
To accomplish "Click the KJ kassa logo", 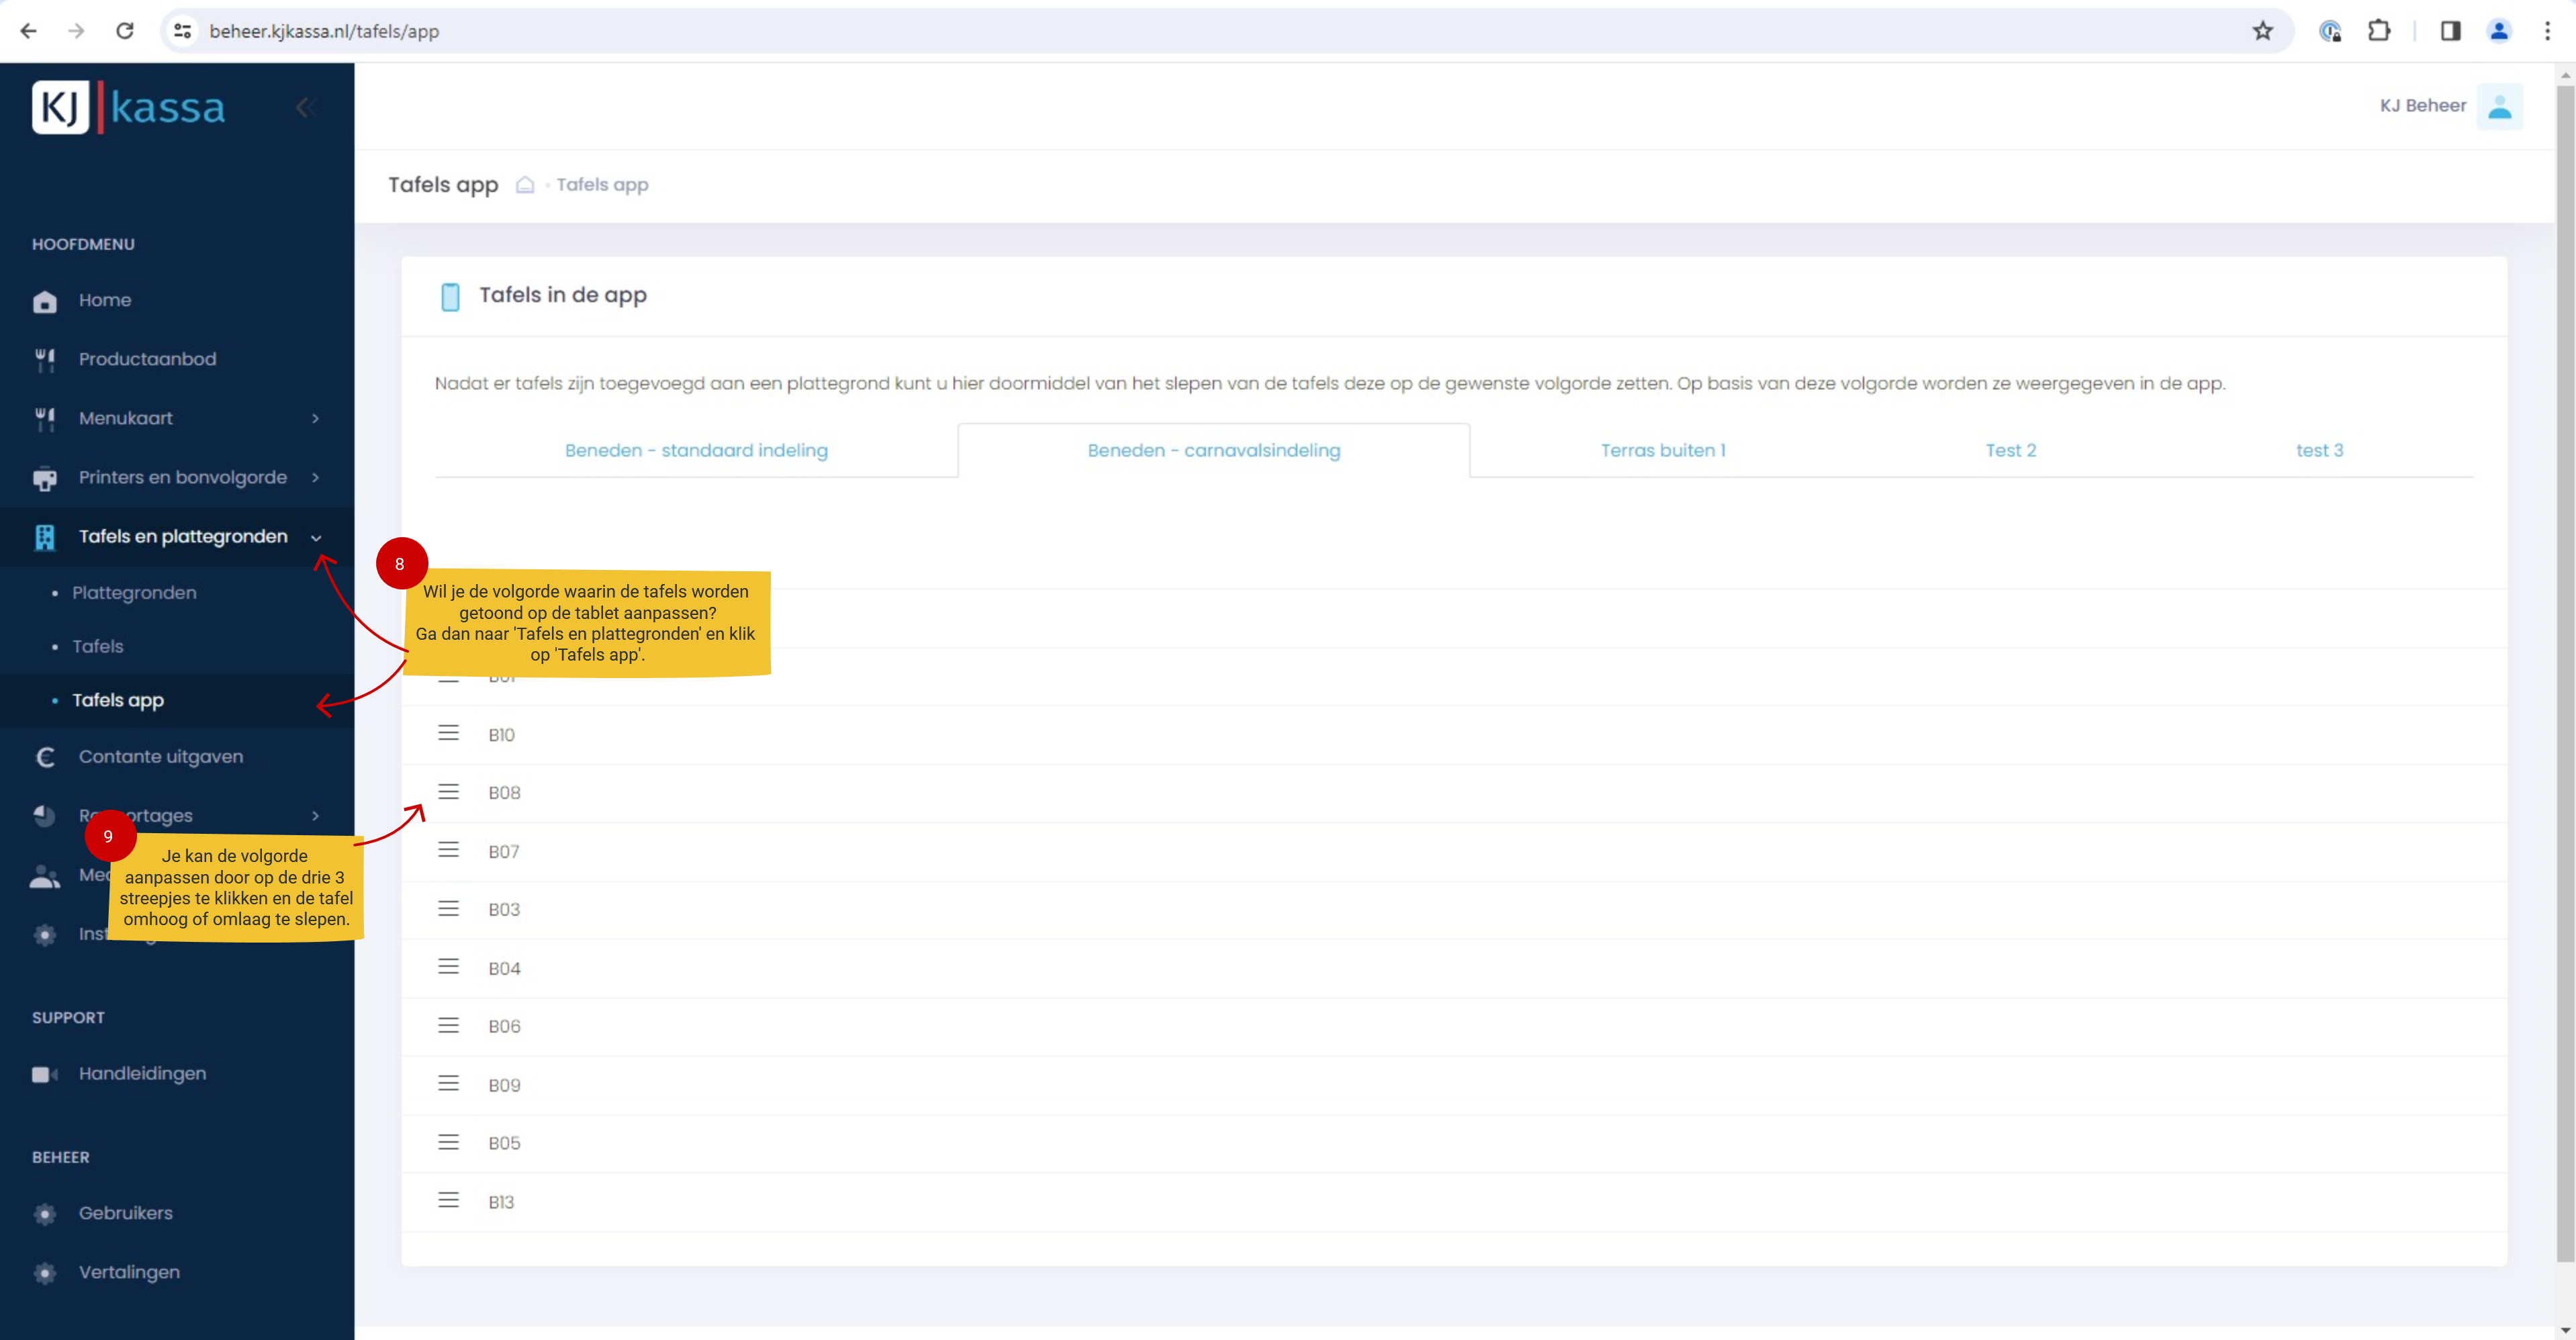I will tap(128, 107).
